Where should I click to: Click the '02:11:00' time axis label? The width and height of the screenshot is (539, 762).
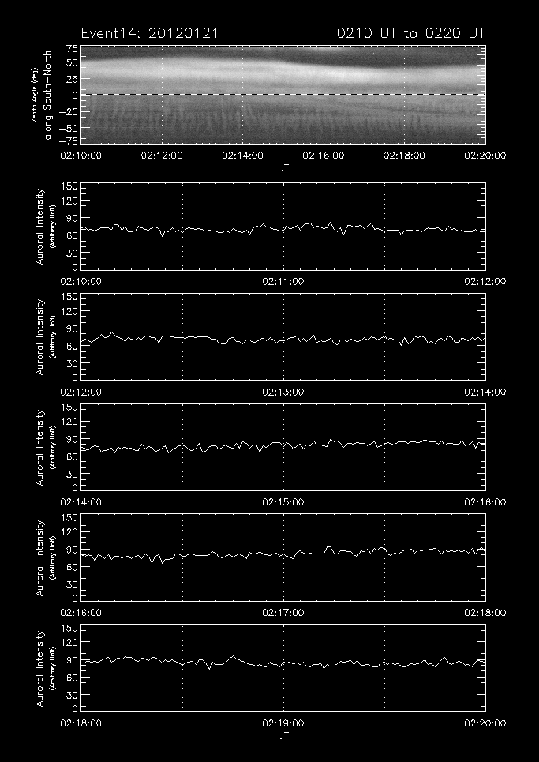(283, 281)
